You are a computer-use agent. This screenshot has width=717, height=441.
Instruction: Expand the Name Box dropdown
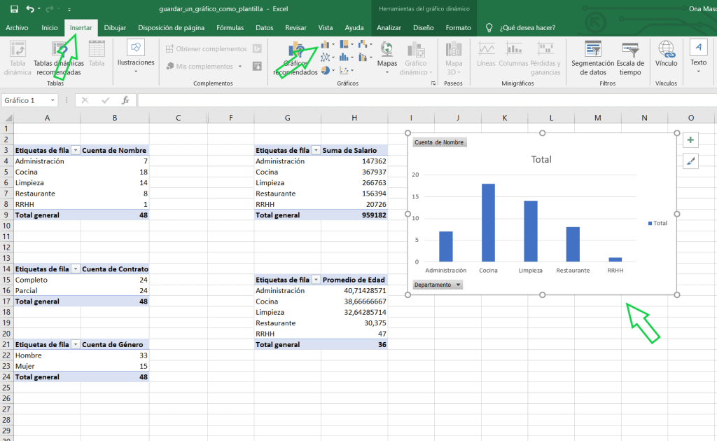coord(53,100)
